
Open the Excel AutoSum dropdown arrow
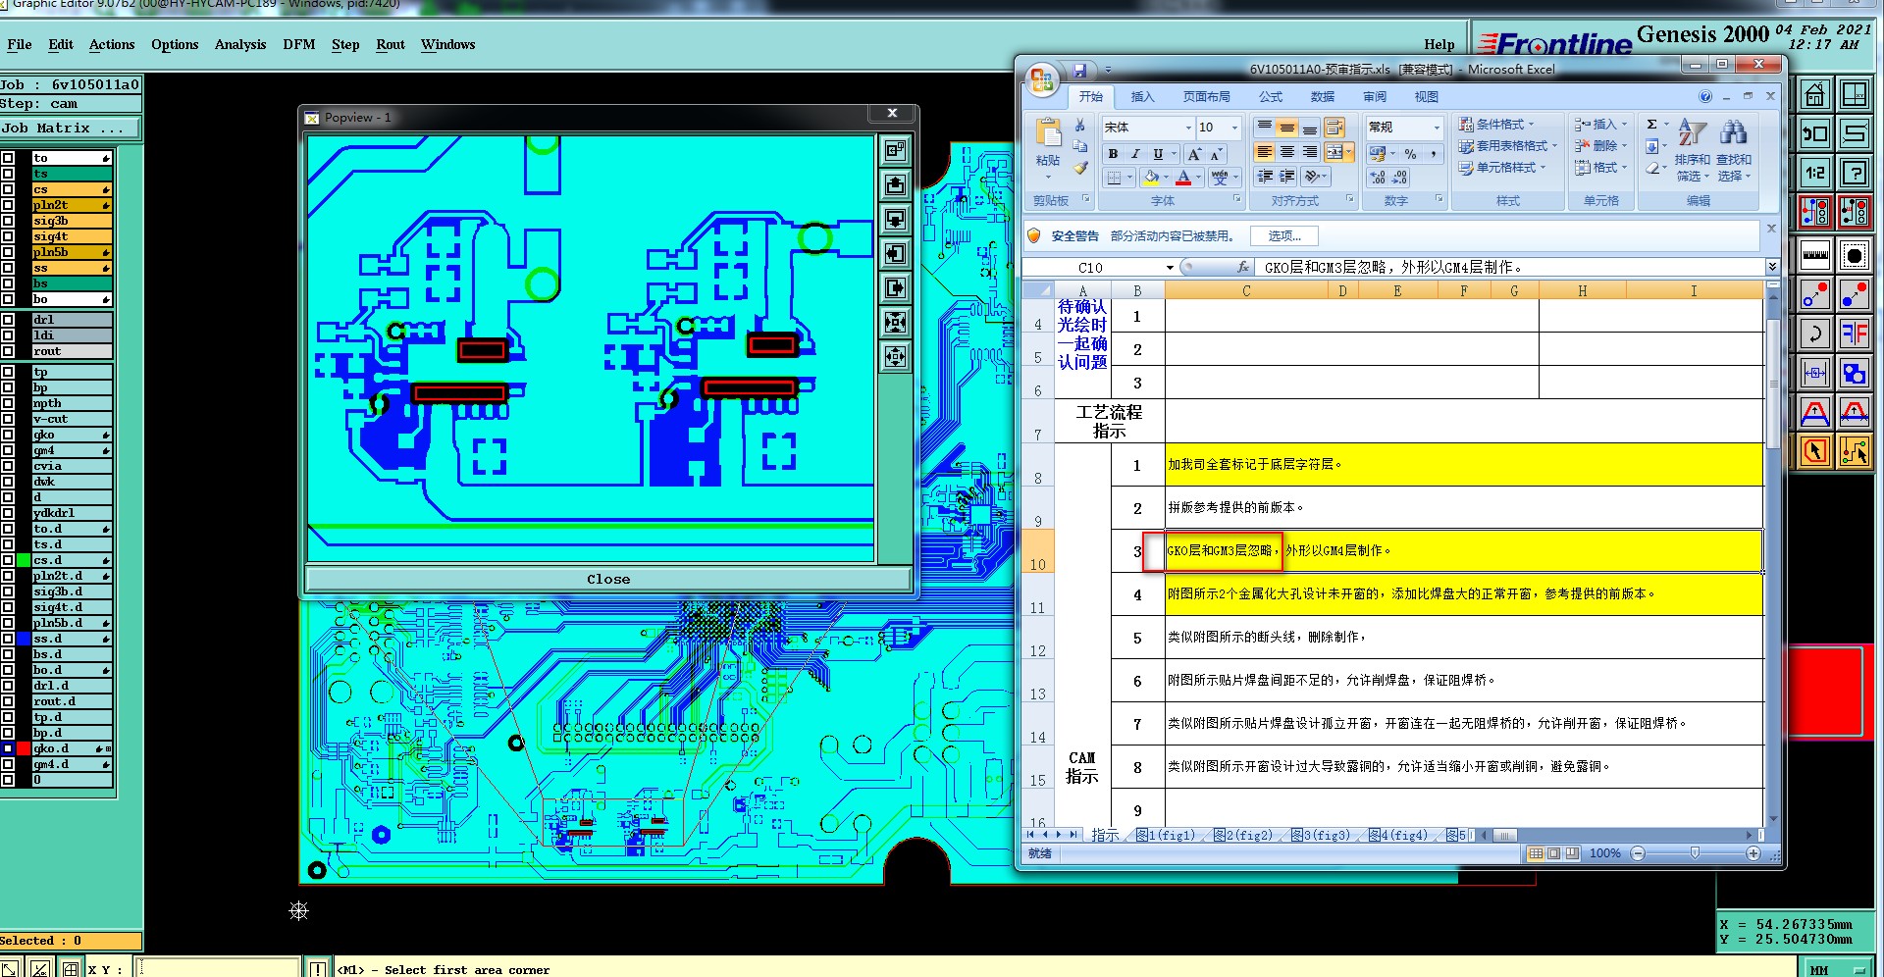click(1666, 125)
